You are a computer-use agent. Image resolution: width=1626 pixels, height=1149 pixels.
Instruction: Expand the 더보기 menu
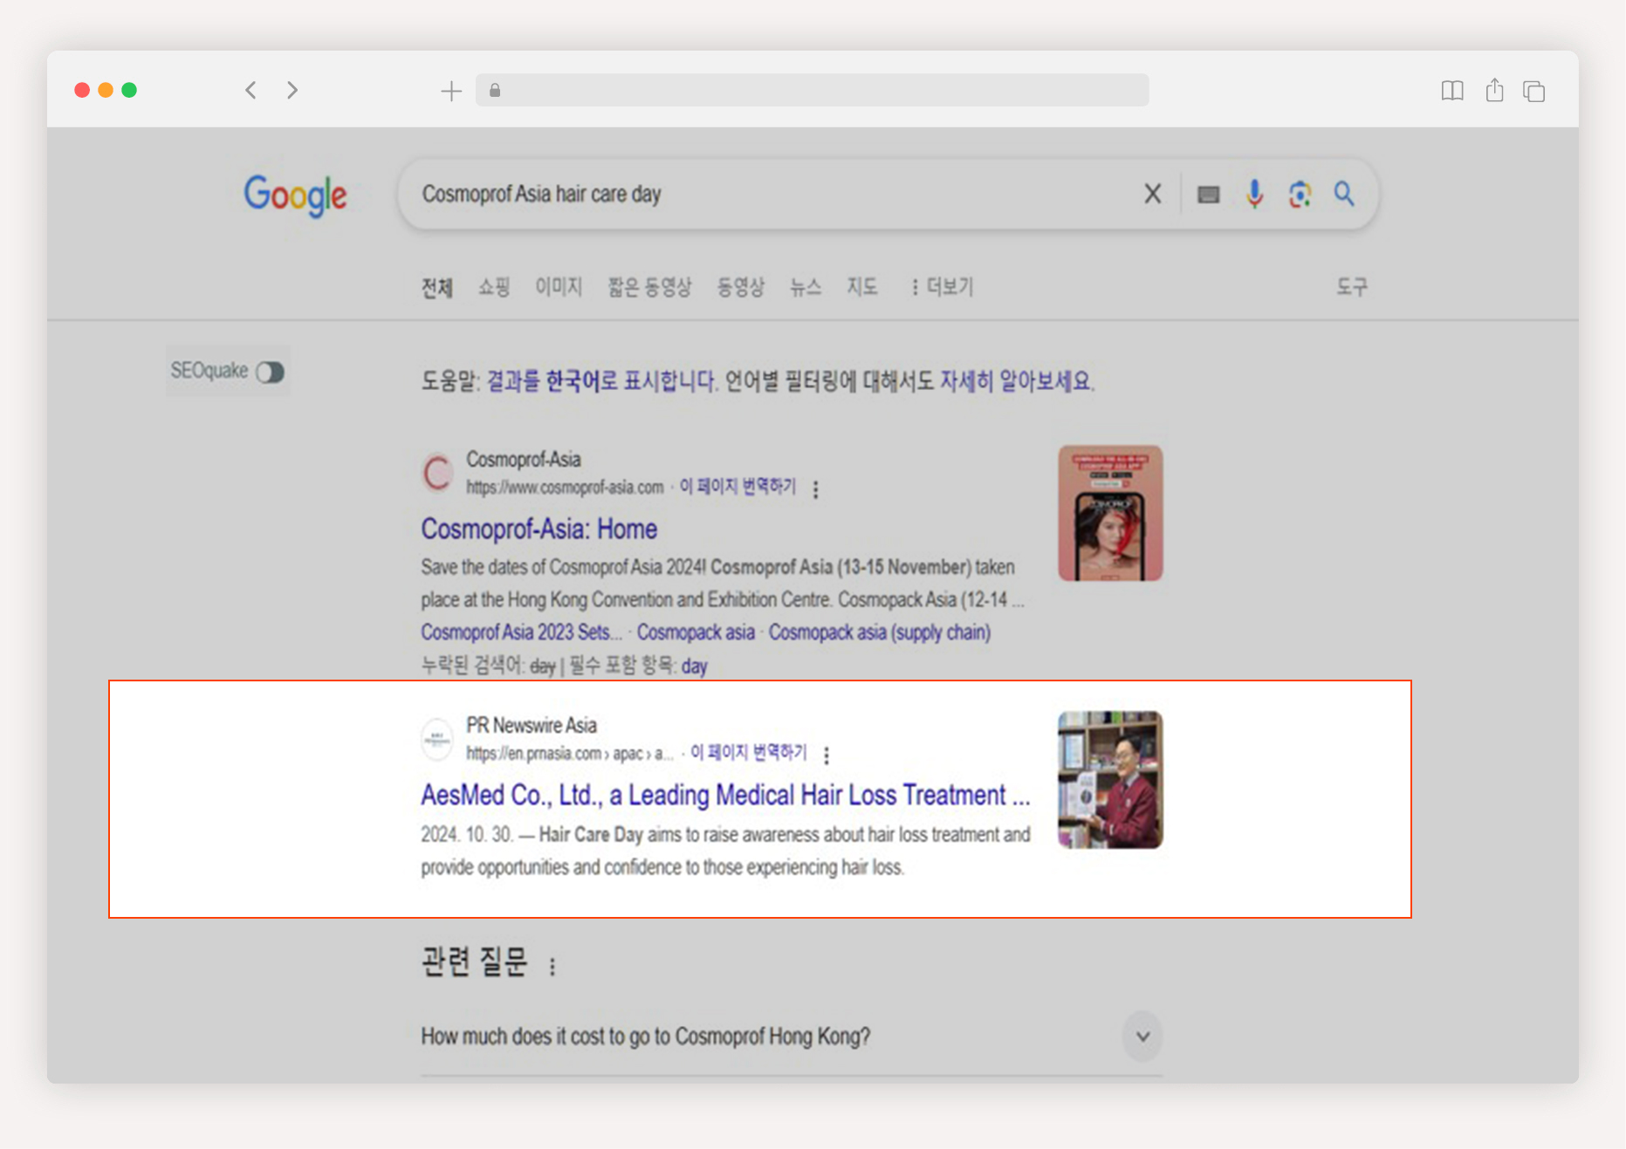pos(941,287)
